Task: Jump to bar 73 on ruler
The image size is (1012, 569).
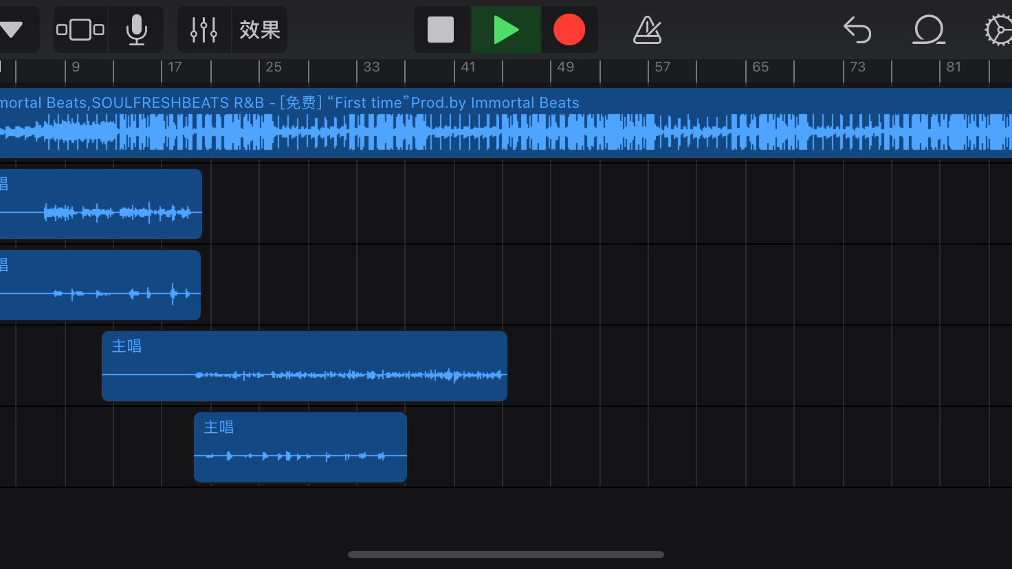Action: point(857,67)
